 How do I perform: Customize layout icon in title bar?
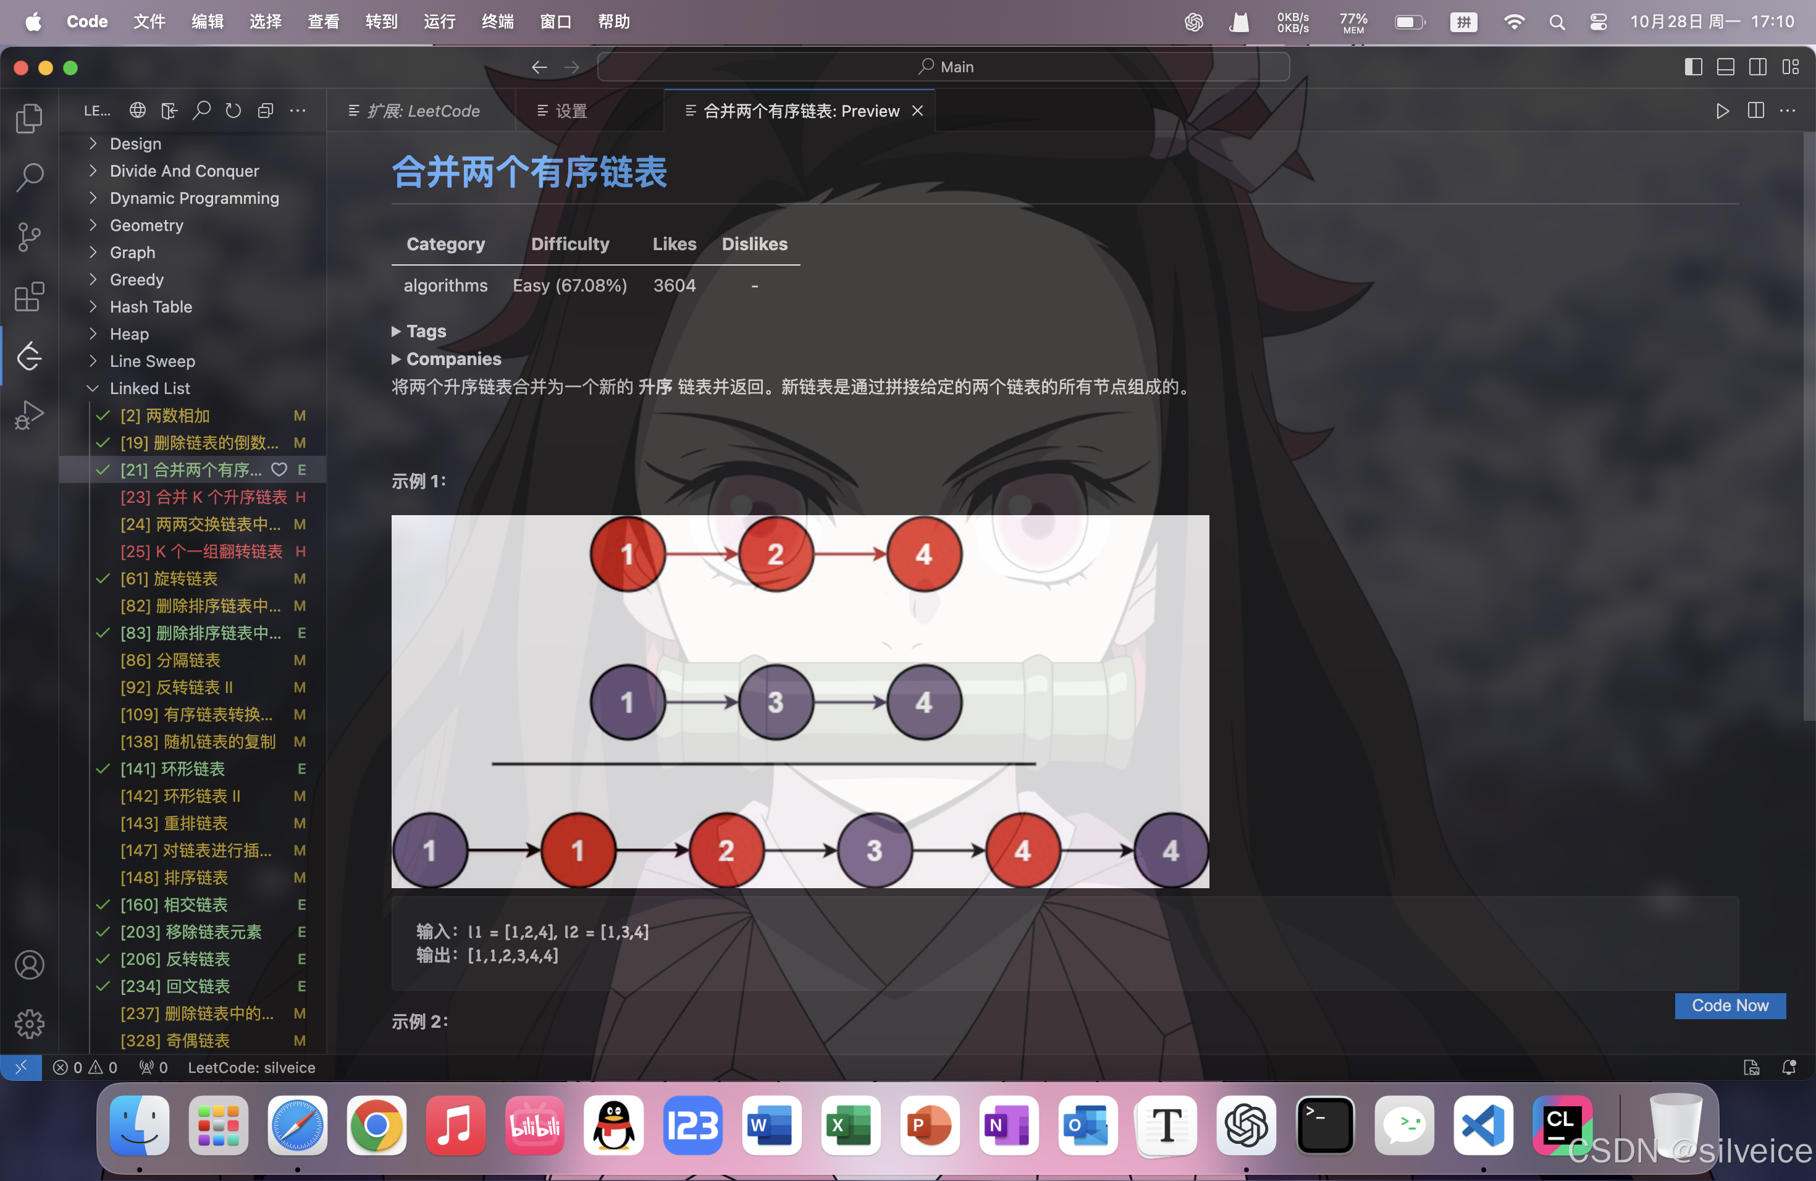[x=1791, y=67]
